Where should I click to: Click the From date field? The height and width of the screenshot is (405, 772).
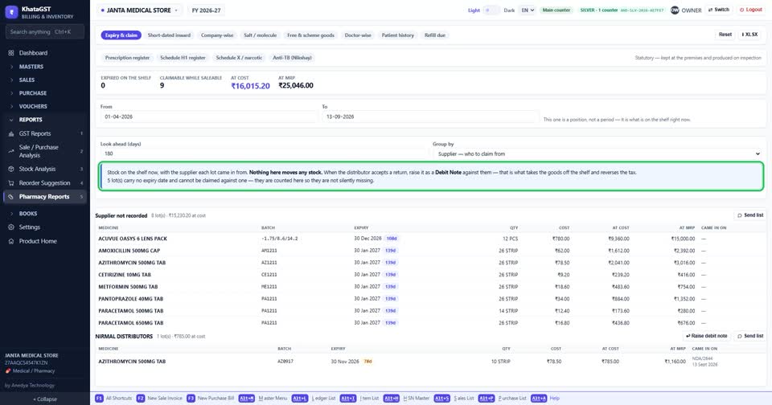tap(209, 117)
